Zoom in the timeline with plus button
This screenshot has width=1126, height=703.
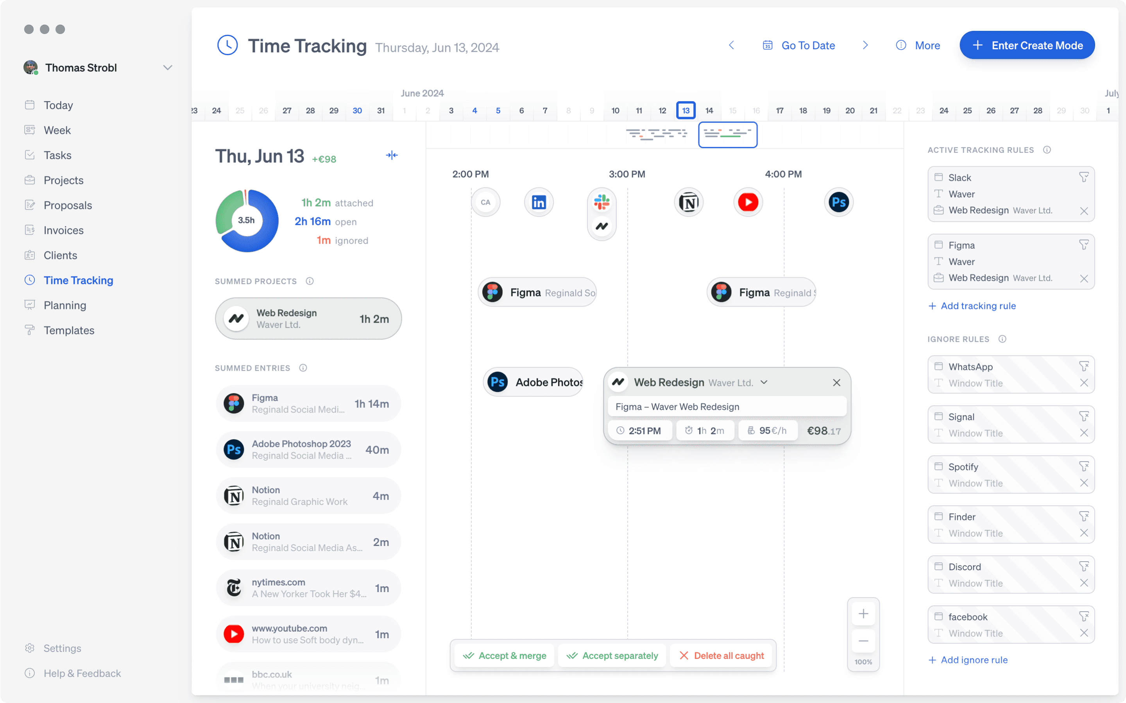[863, 614]
